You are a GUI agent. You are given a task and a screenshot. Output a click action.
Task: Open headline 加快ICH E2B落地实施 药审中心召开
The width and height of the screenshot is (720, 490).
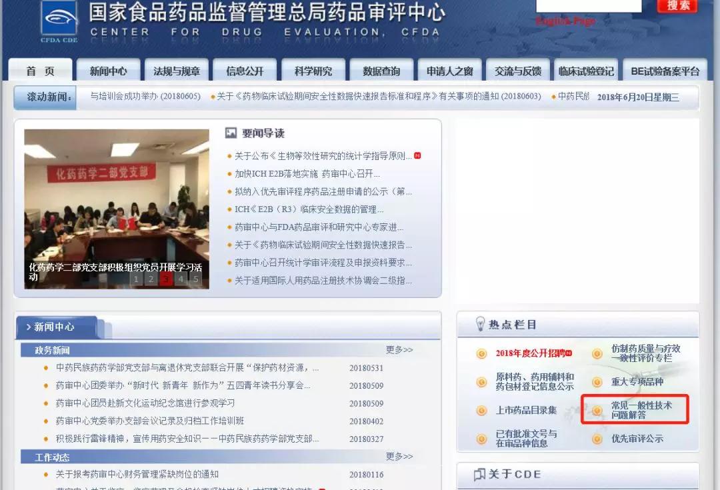[307, 173]
